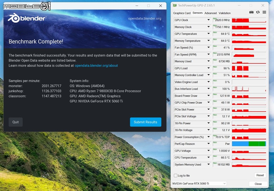This screenshot has width=274, height=191.
Task: Open the CPU Temperature sensor dropdown
Action: (x=208, y=158)
